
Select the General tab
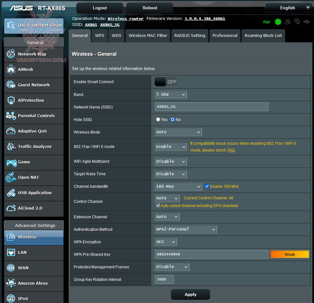pyautogui.click(x=80, y=36)
